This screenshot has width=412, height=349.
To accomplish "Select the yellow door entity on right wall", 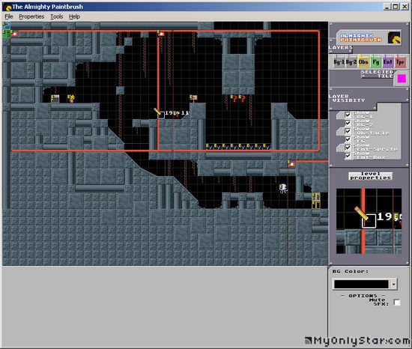I will tap(316, 201).
